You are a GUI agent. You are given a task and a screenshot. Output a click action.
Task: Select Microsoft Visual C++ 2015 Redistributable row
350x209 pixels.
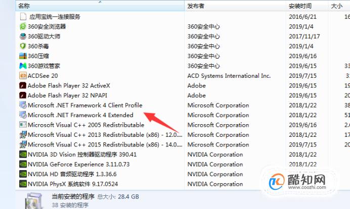click(x=183, y=144)
